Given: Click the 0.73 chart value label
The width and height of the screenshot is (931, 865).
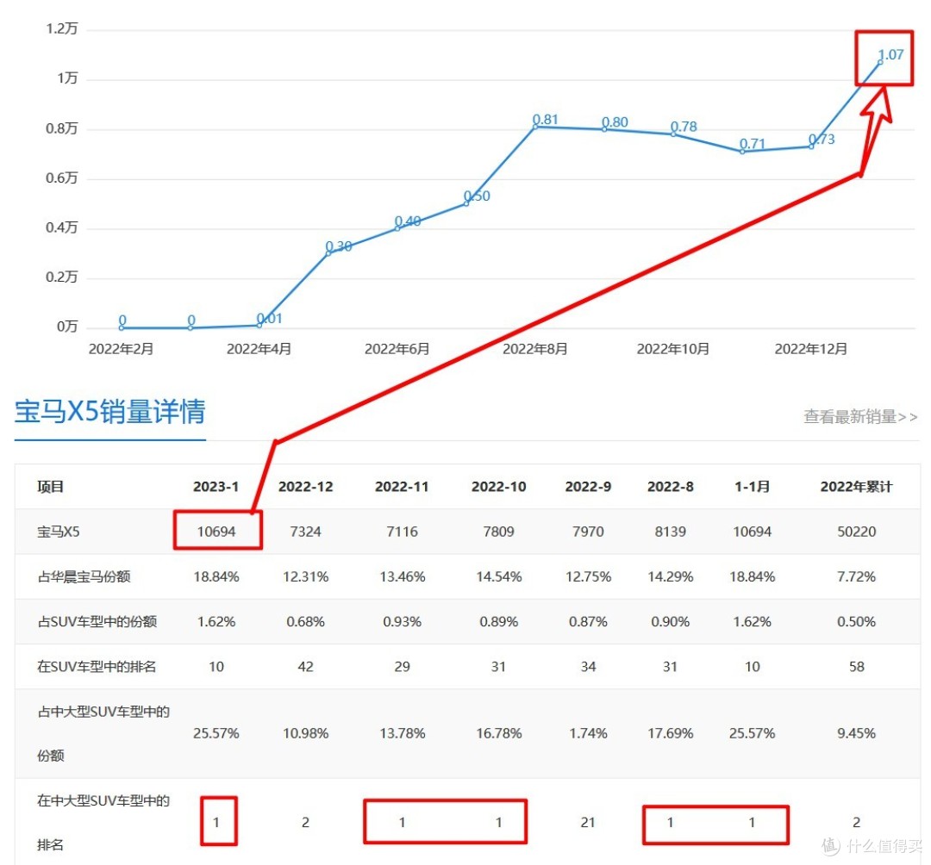Looking at the screenshot, I should pos(822,140).
